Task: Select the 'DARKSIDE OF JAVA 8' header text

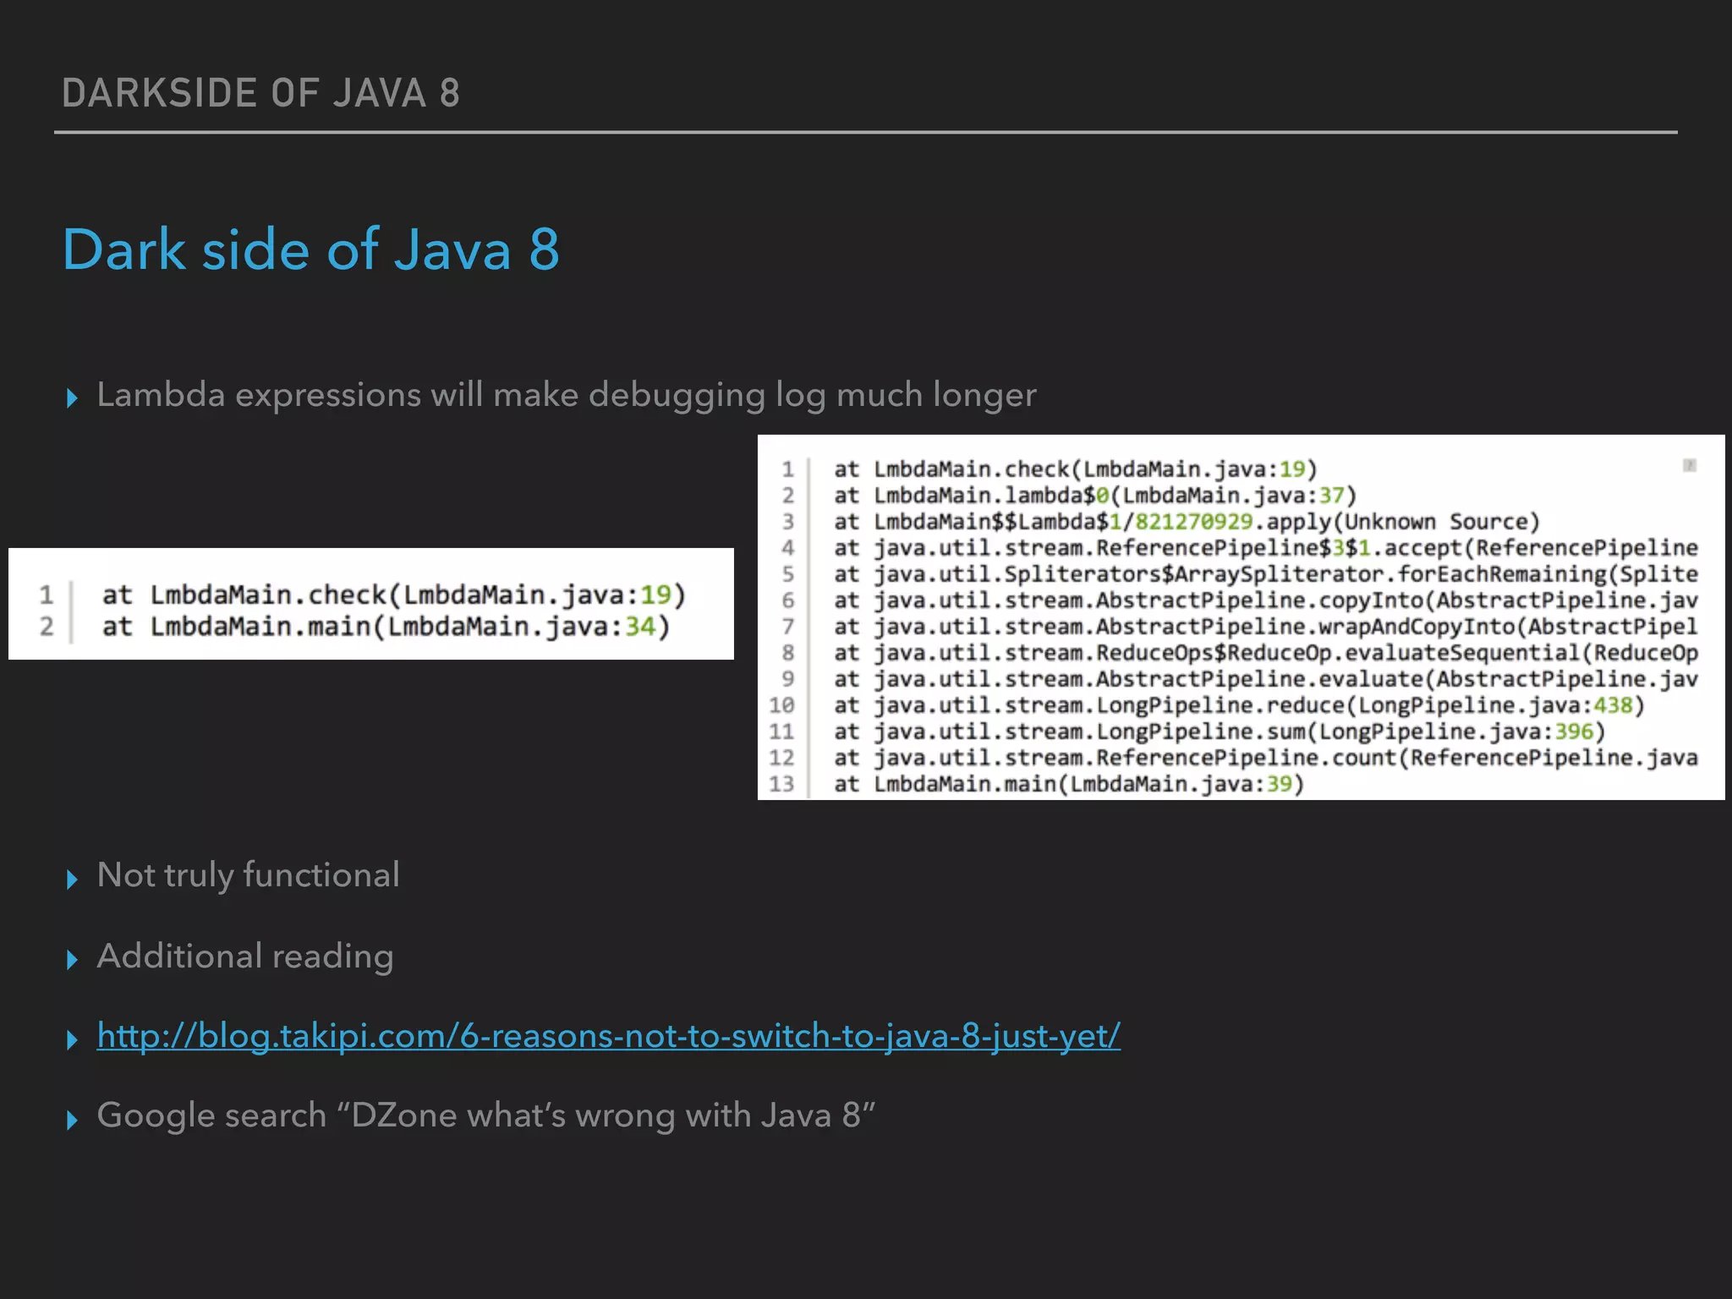Action: tap(261, 93)
